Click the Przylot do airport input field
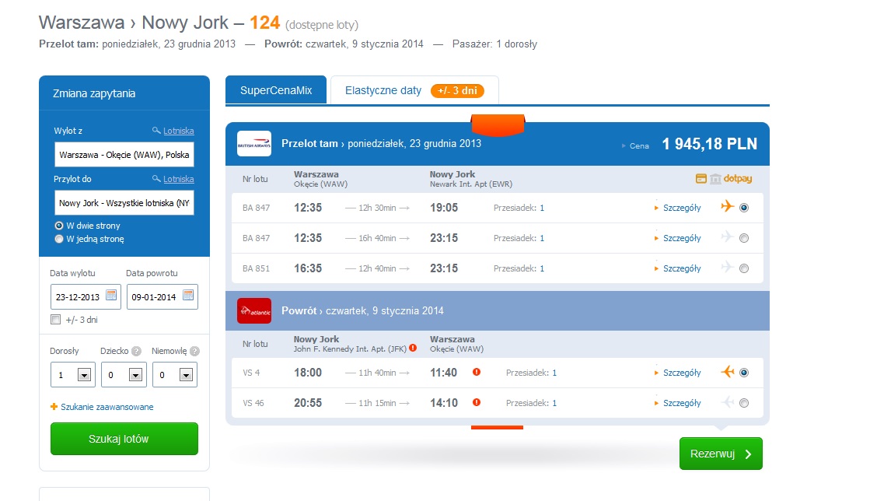 tap(124, 203)
